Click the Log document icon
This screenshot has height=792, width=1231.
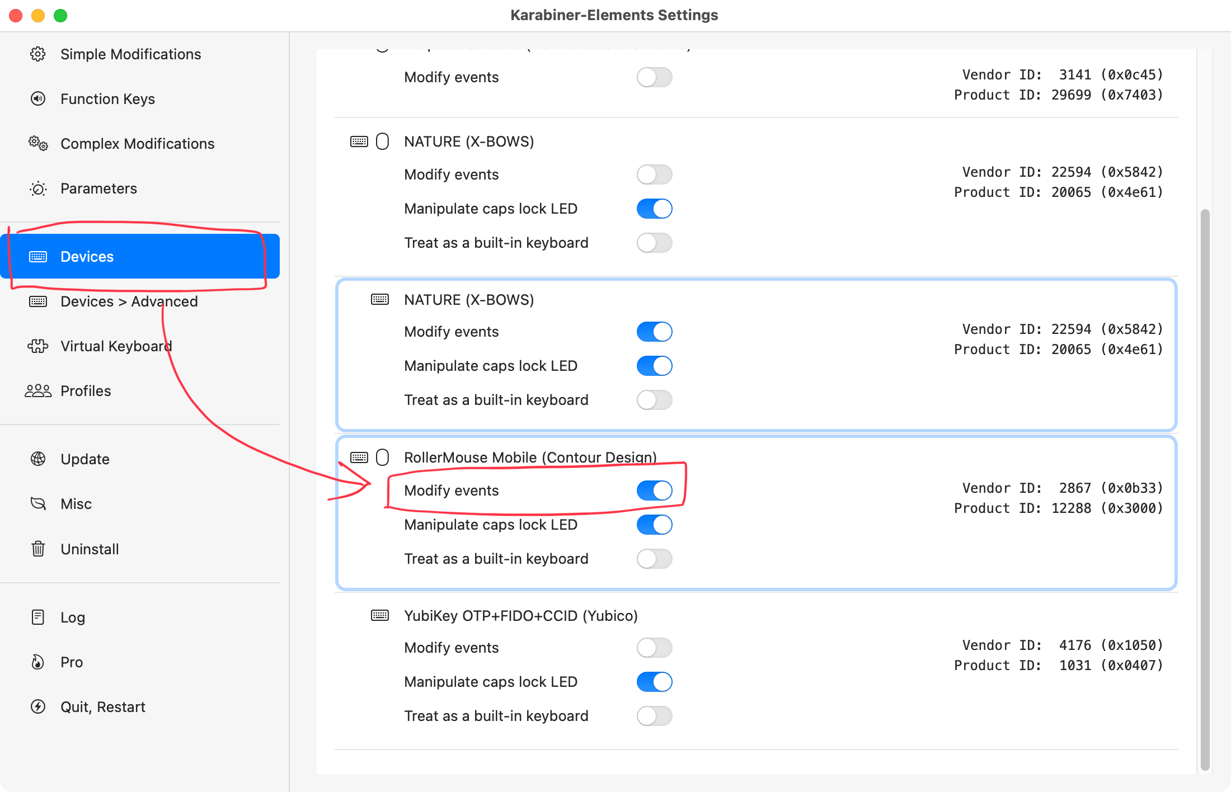(38, 617)
